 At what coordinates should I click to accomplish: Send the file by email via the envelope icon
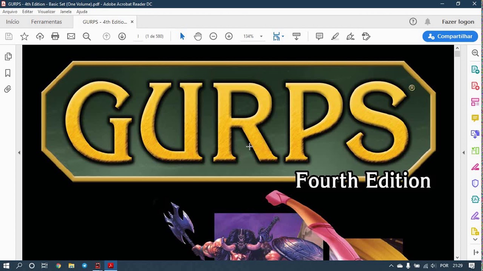point(71,37)
